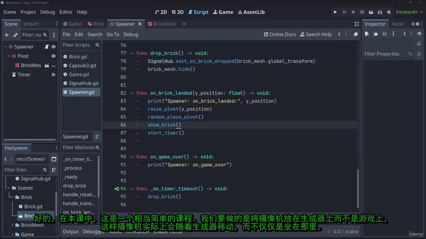Image resolution: width=426 pixels, height=239 pixels.
Task: Run the project with the play button
Action: [x=335, y=12]
